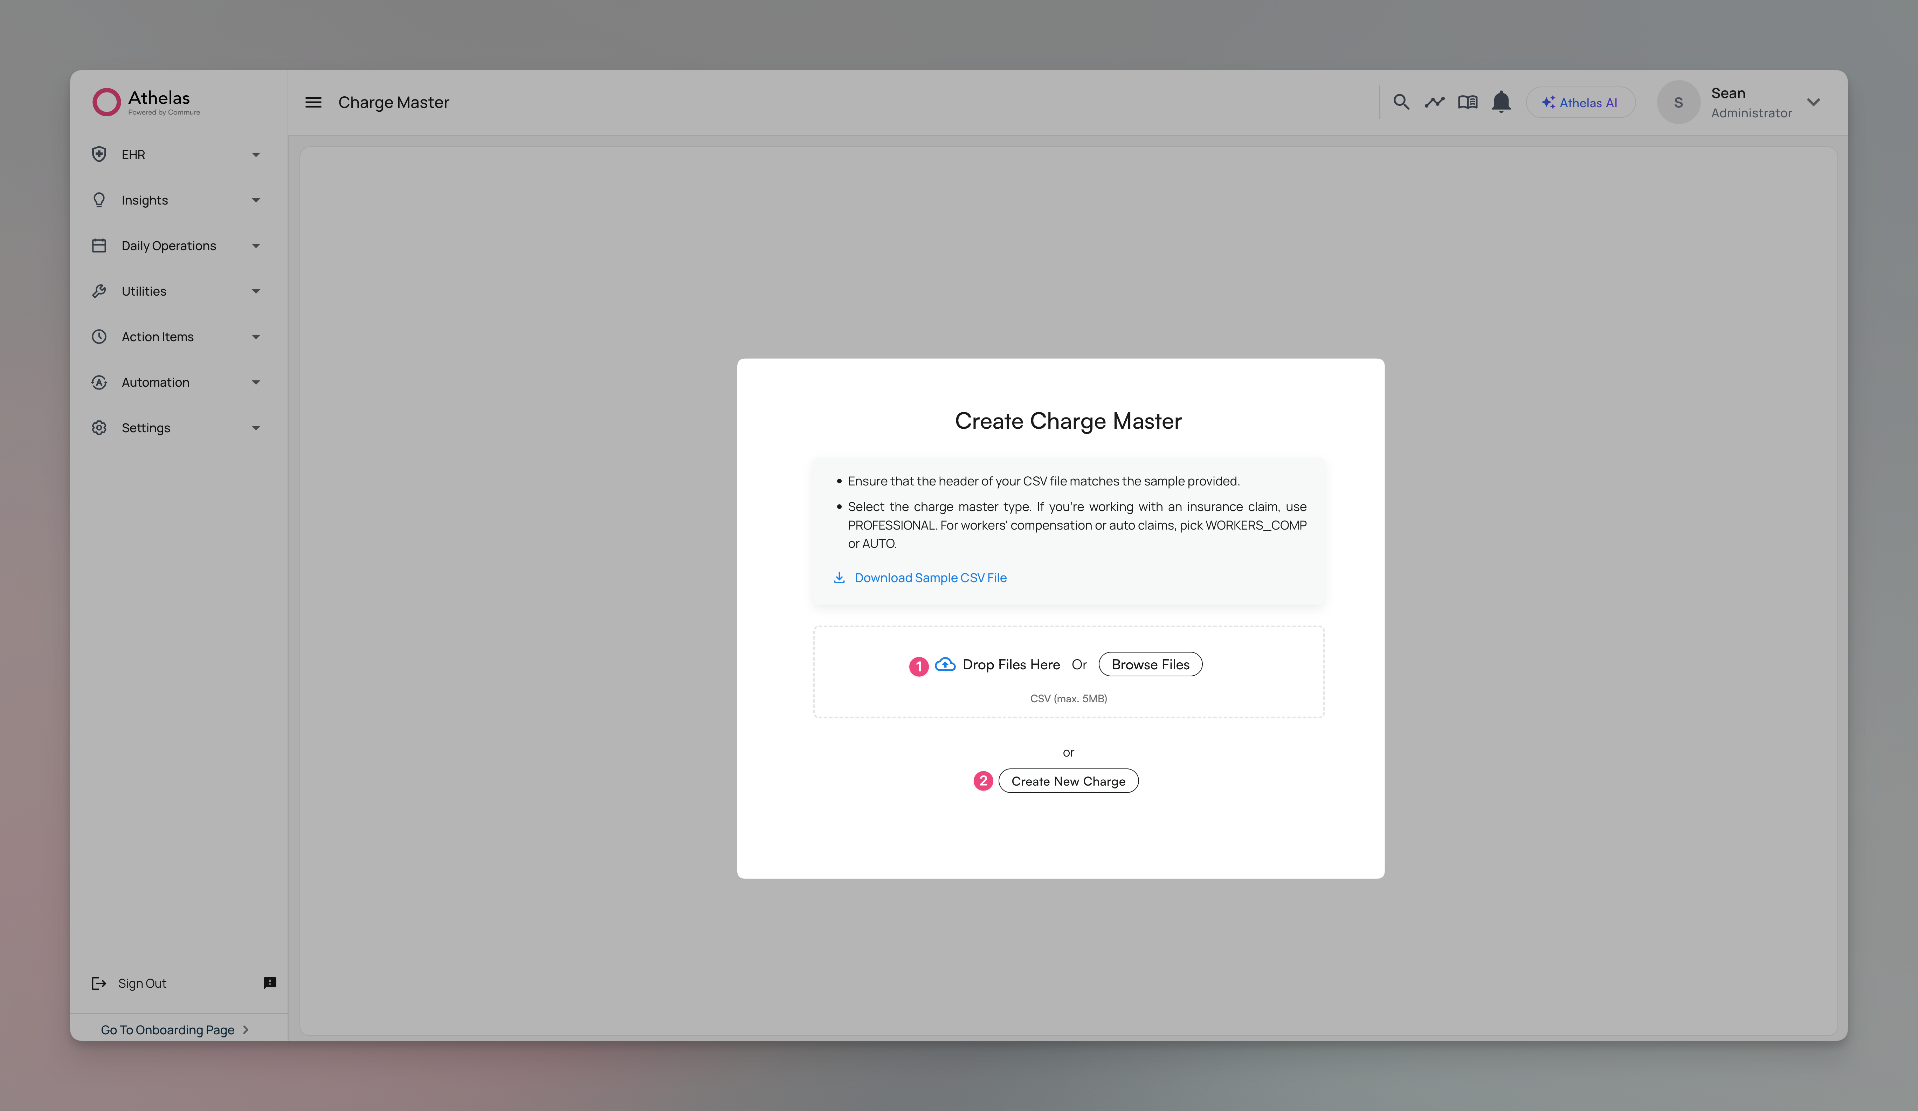Open the documentation book icon

coord(1468,101)
